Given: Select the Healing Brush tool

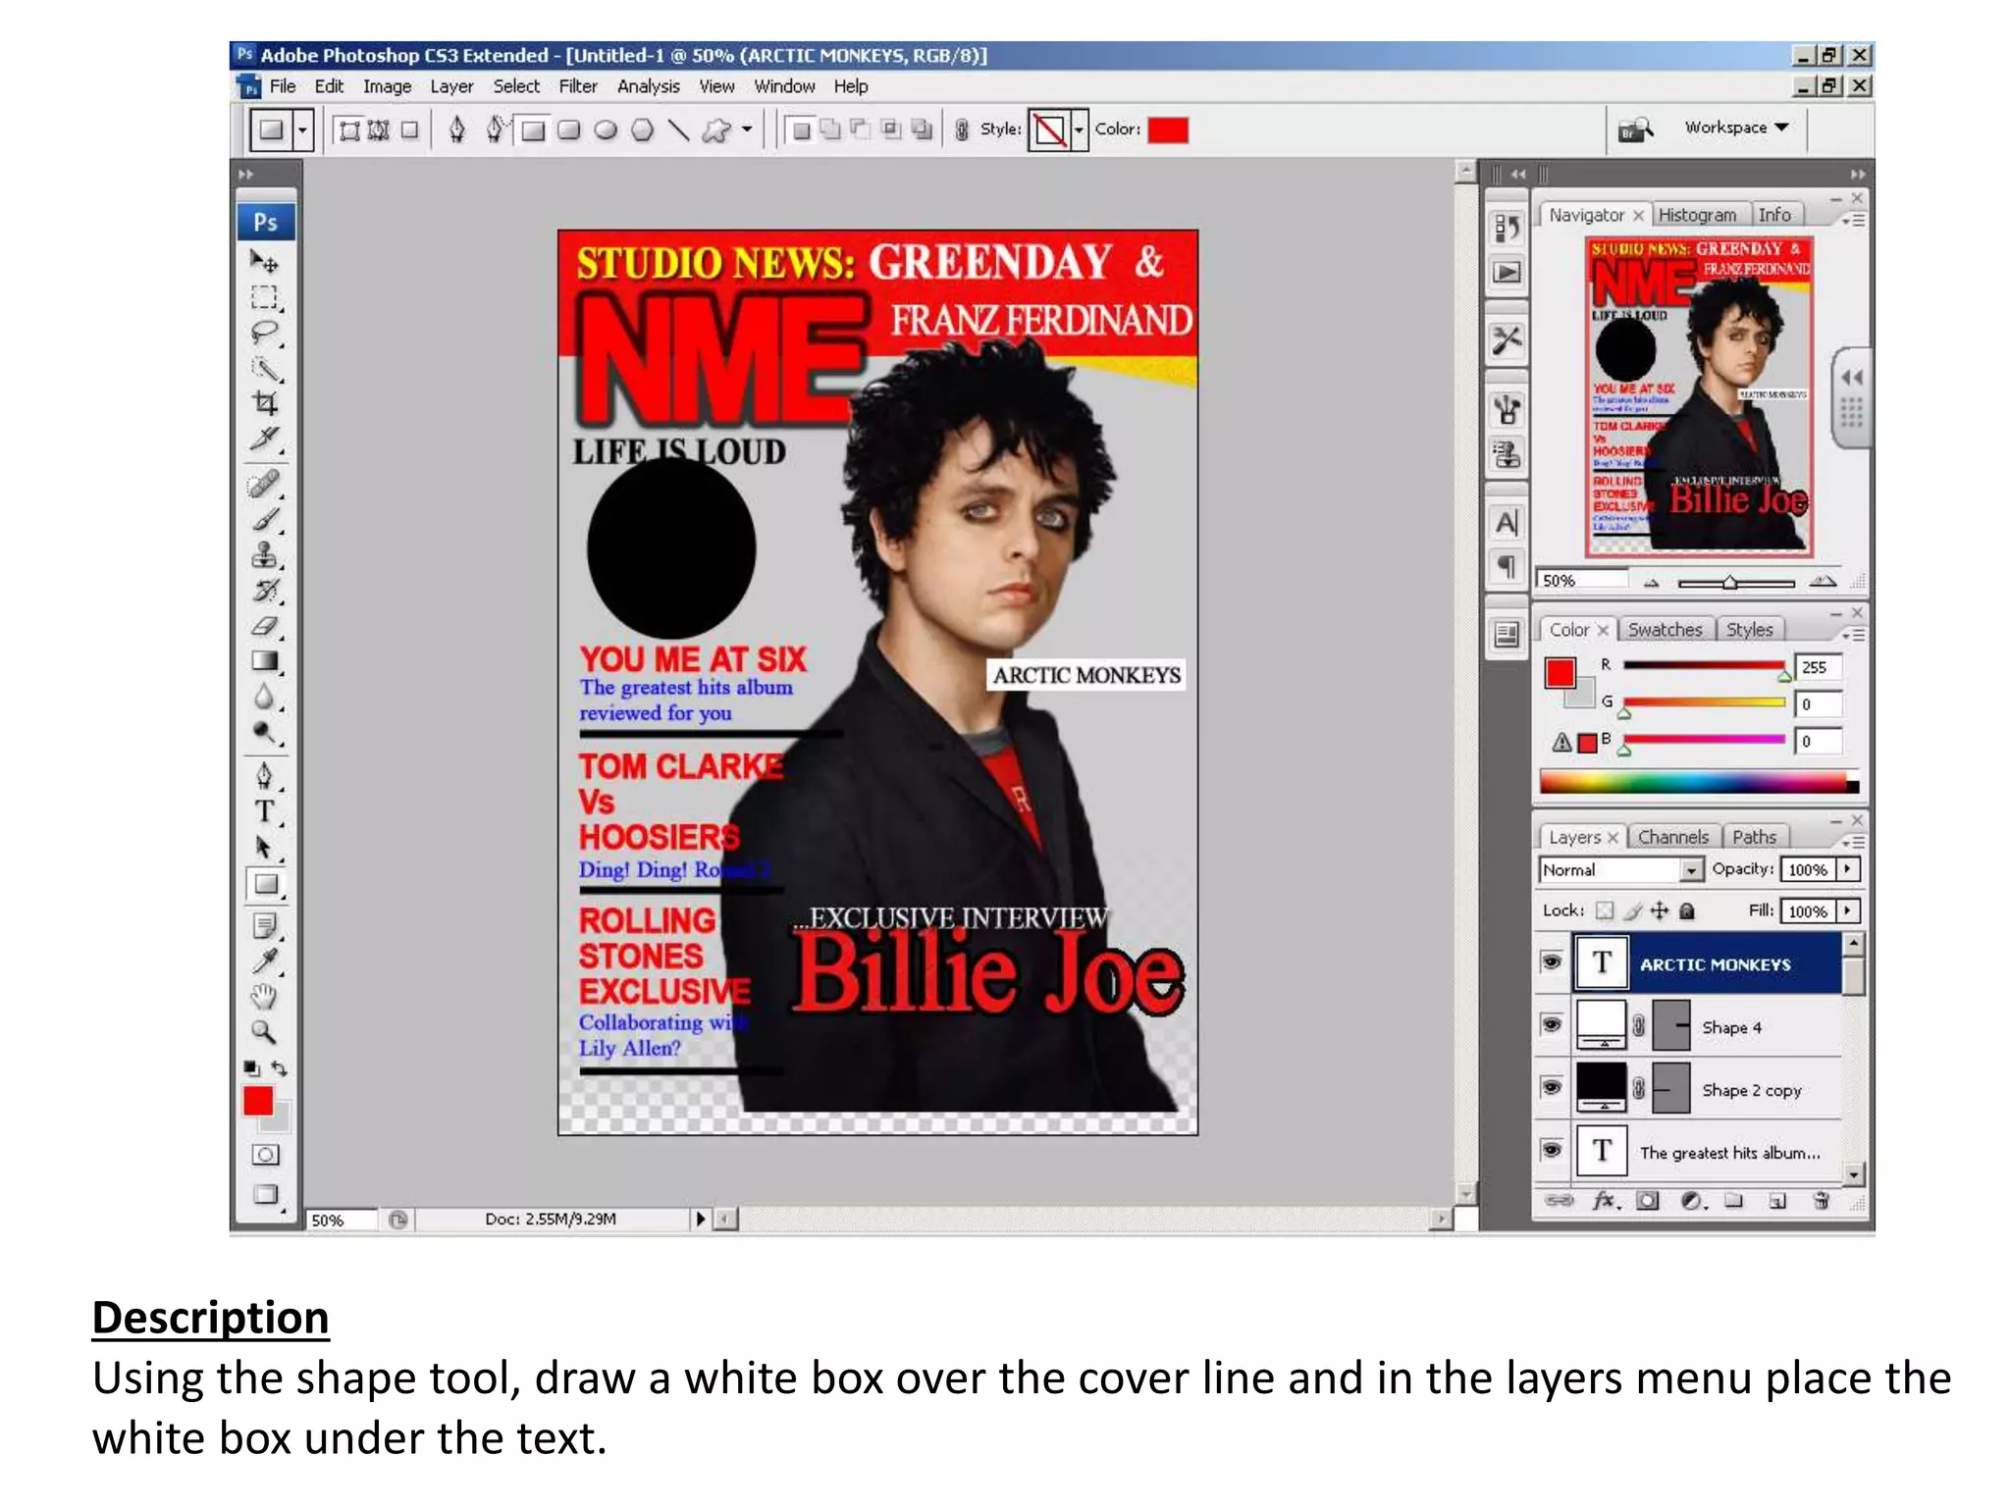Looking at the screenshot, I should coord(264,485).
